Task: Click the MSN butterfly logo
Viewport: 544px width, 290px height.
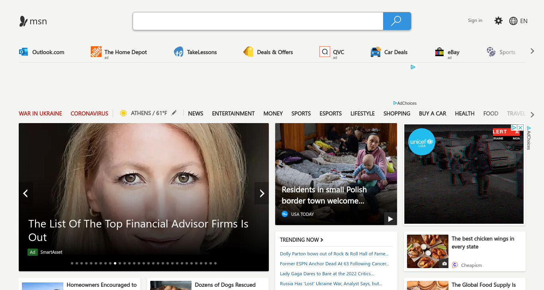Action: click(23, 21)
